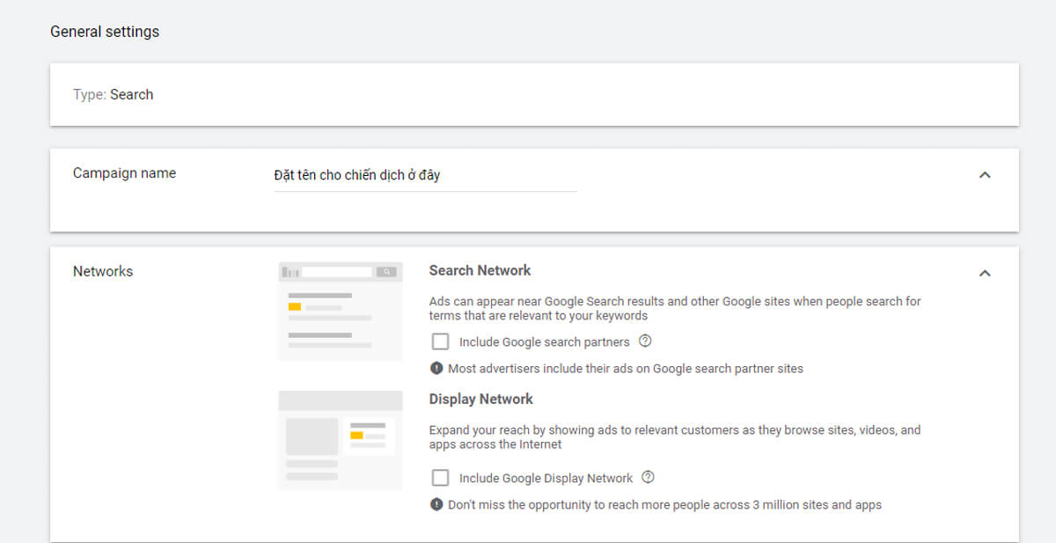Click the Search Network preview illustration
The height and width of the screenshot is (543, 1056).
(340, 311)
